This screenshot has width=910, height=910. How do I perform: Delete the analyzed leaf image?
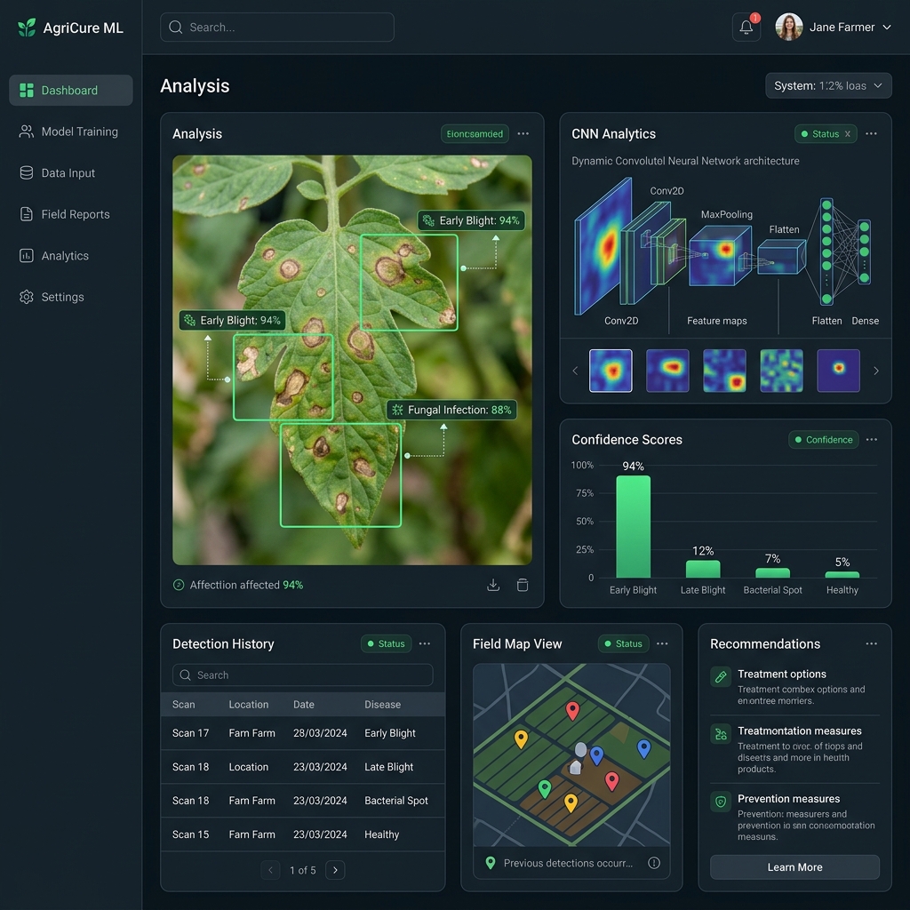click(523, 585)
